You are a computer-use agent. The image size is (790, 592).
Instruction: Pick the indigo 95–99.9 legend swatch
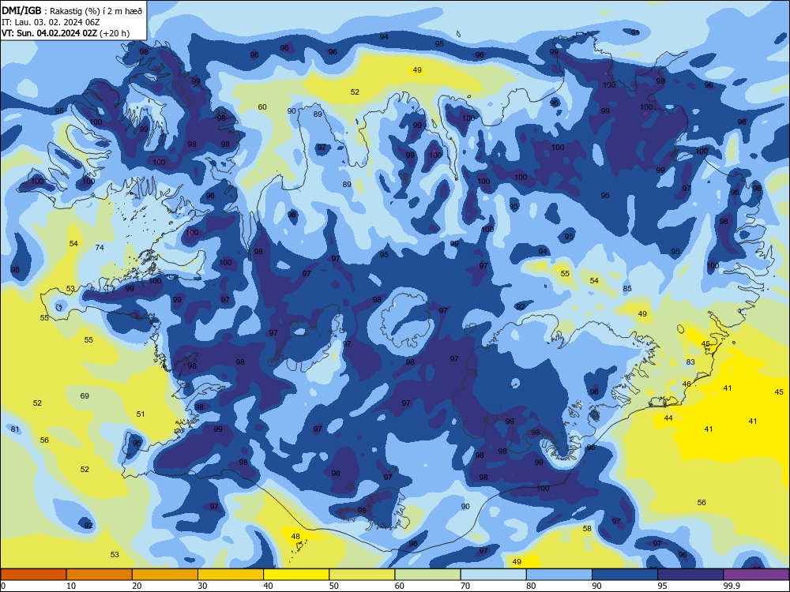pyautogui.click(x=690, y=575)
